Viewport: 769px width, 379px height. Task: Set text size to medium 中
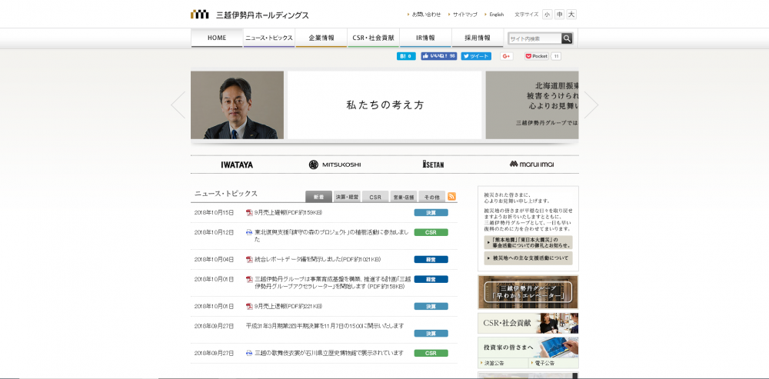coord(559,15)
